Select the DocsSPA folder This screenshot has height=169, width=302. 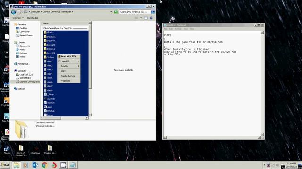pyautogui.click(x=50, y=53)
